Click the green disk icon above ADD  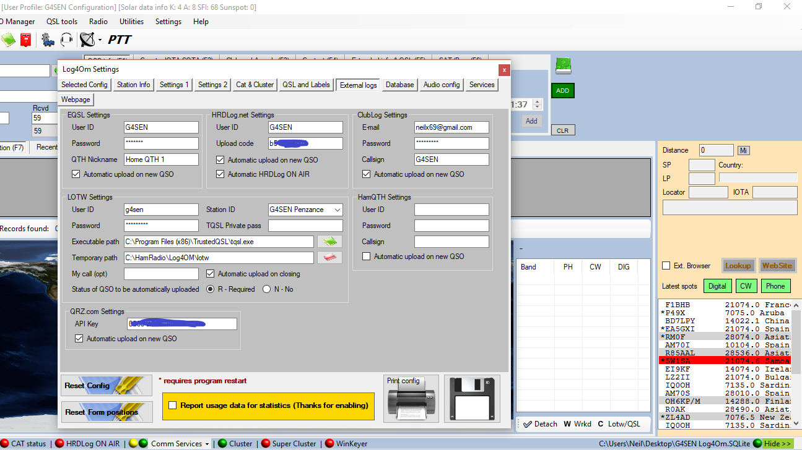[563, 66]
